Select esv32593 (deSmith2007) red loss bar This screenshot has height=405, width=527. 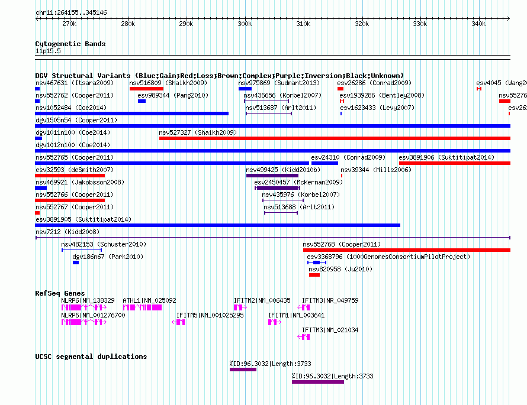tap(70, 176)
